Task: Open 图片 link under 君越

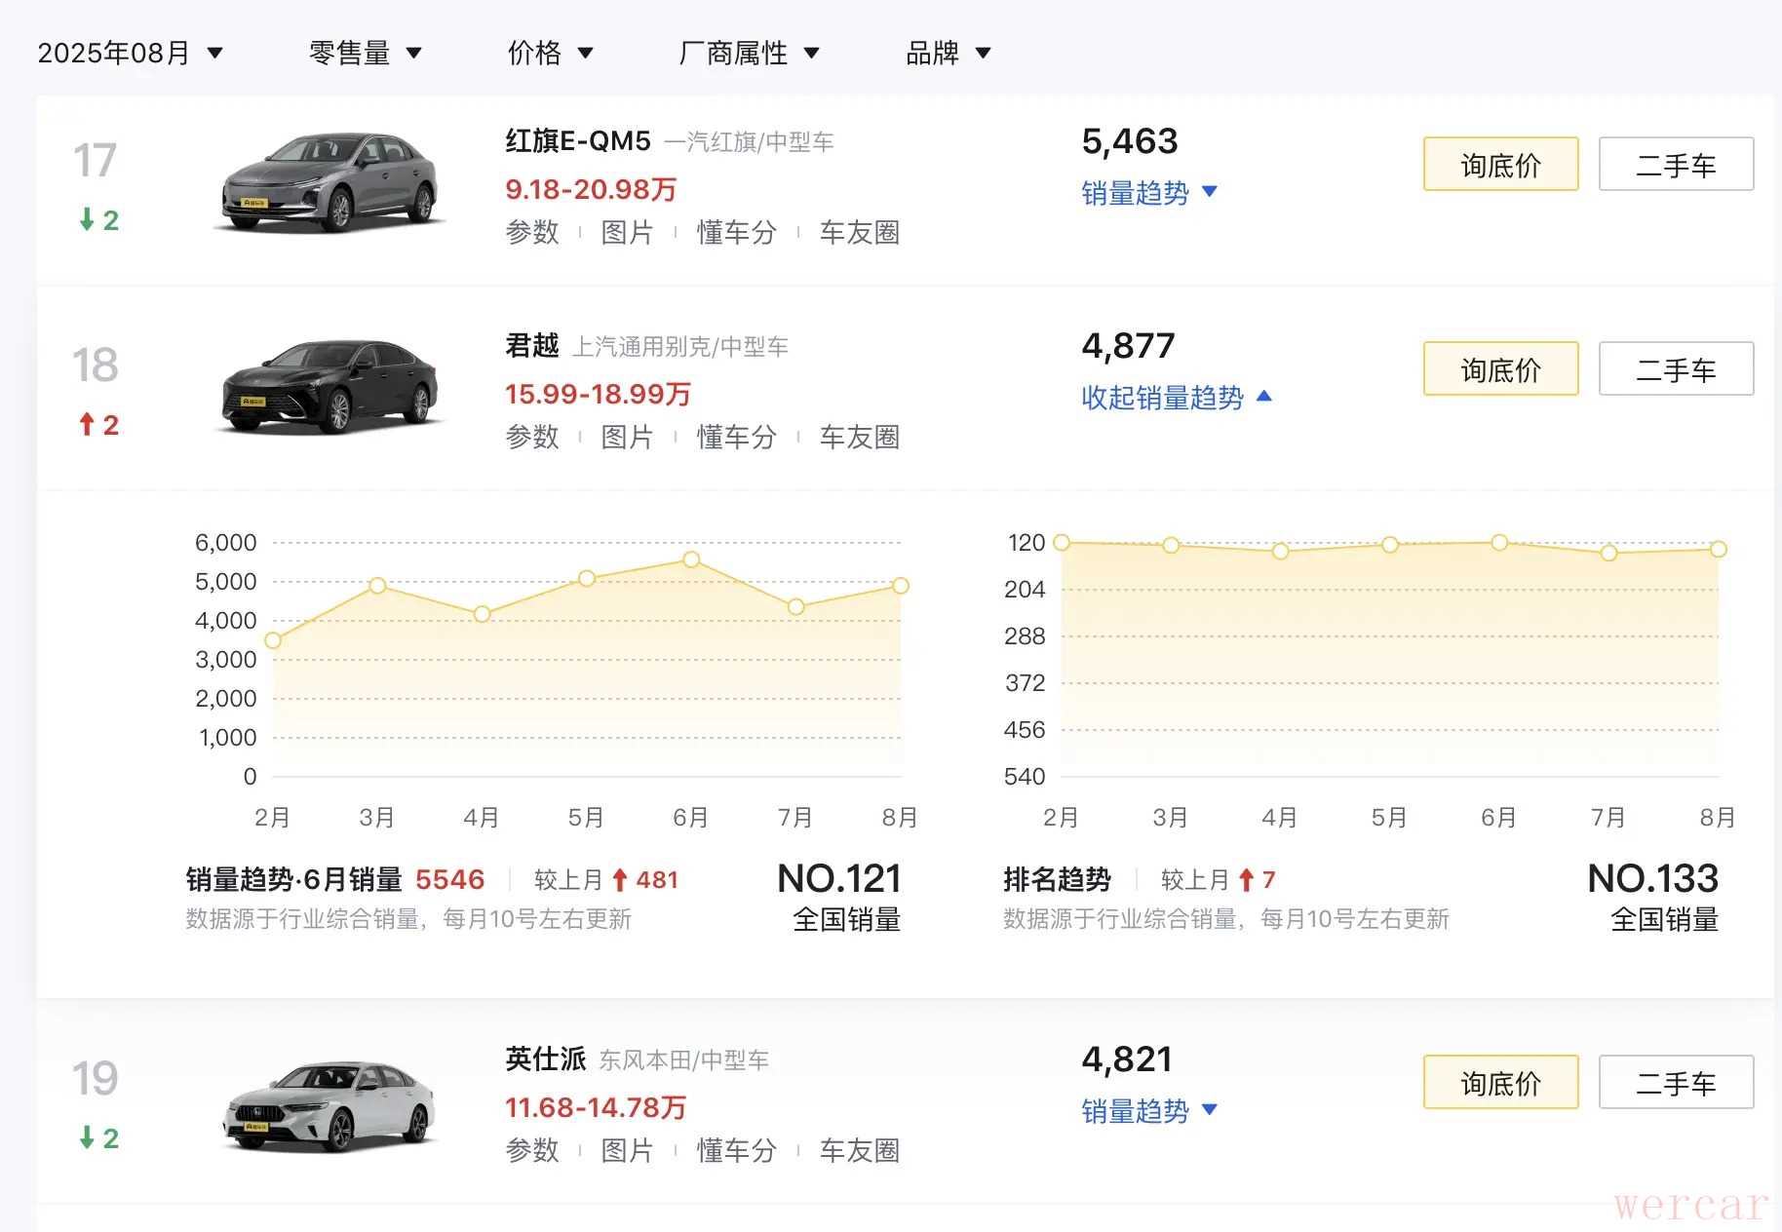Action: 627,438
